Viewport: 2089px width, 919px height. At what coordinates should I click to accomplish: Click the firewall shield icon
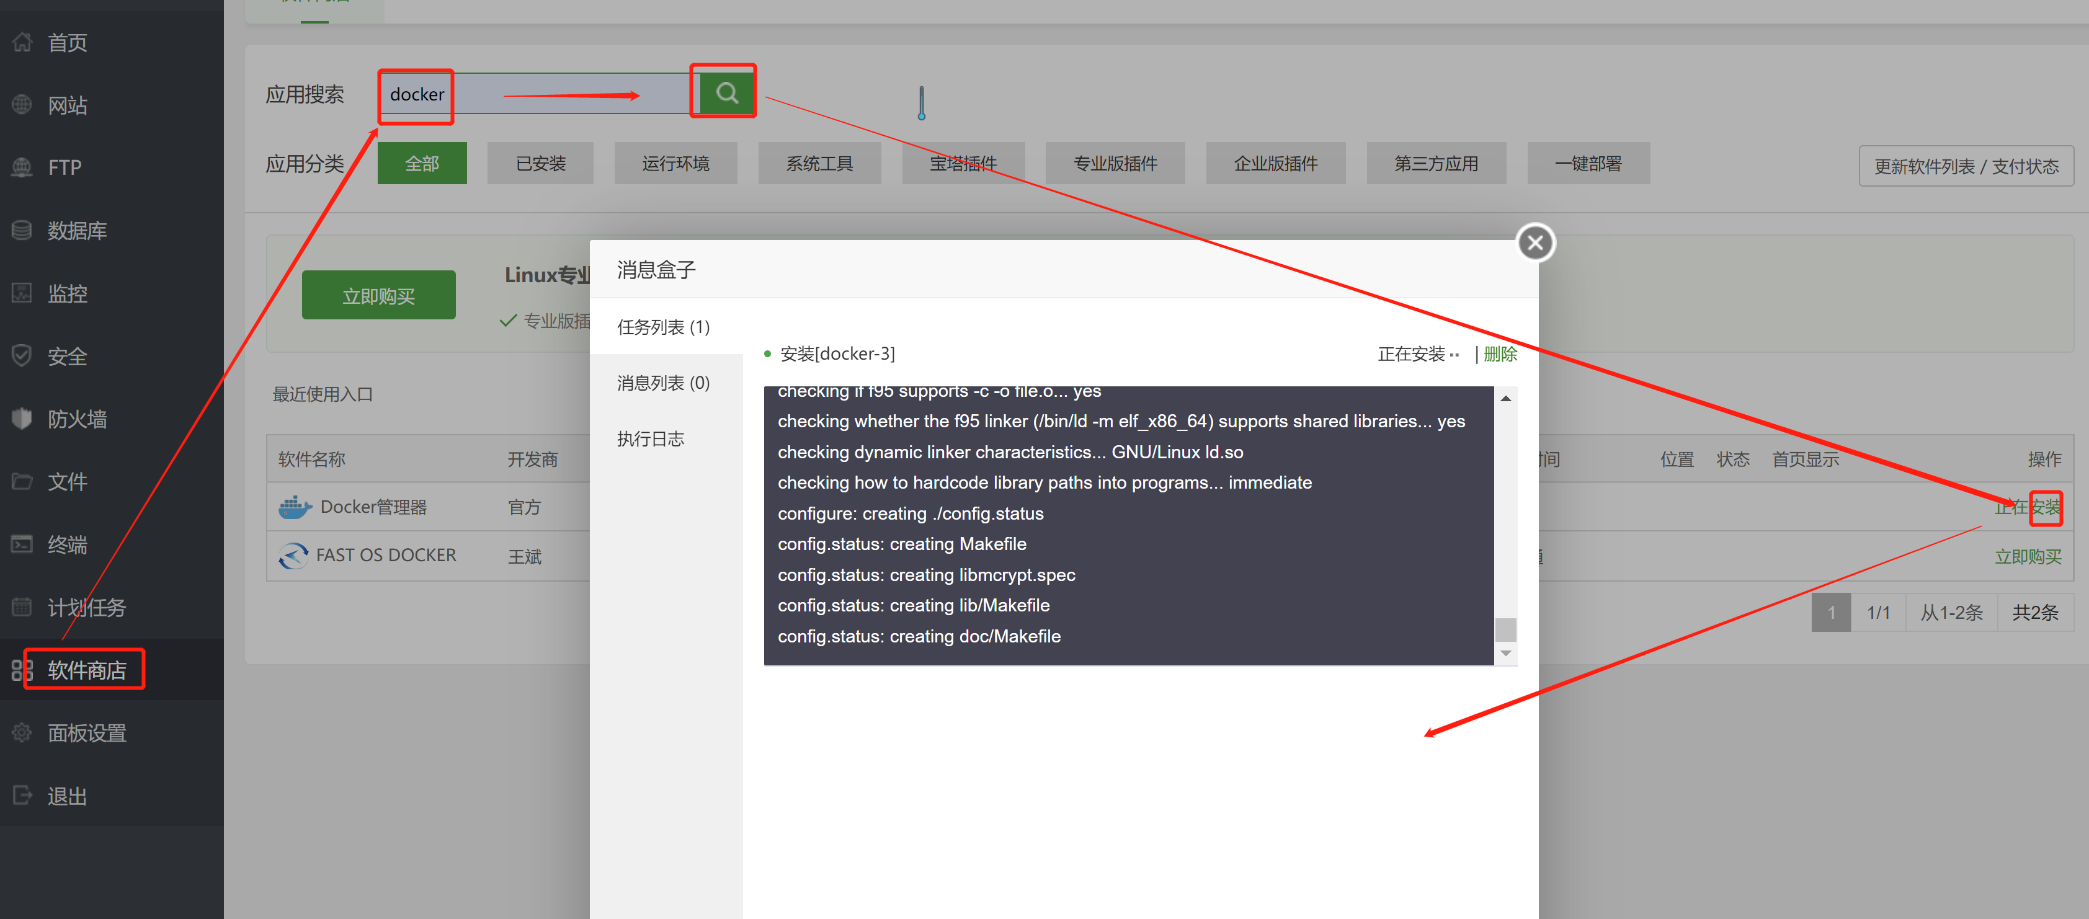coord(22,418)
